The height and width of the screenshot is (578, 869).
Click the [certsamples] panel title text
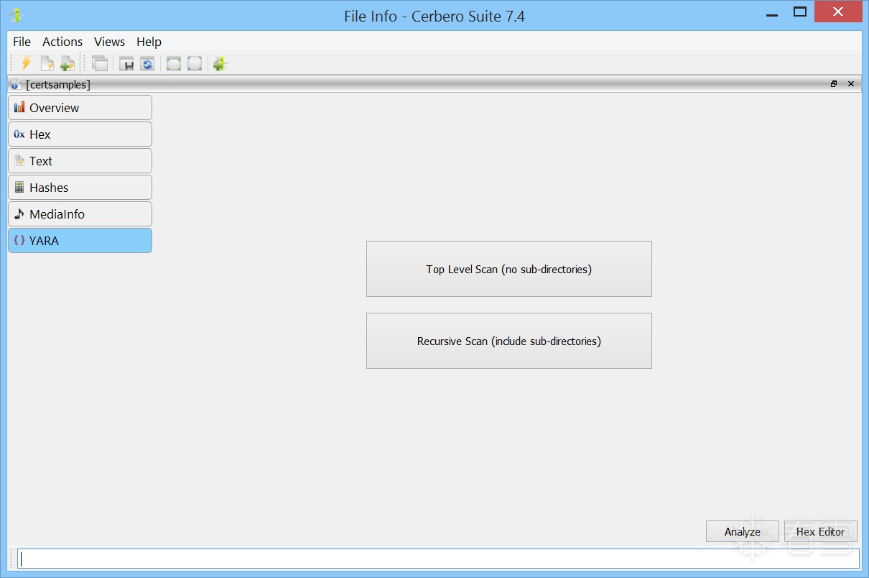coord(58,85)
